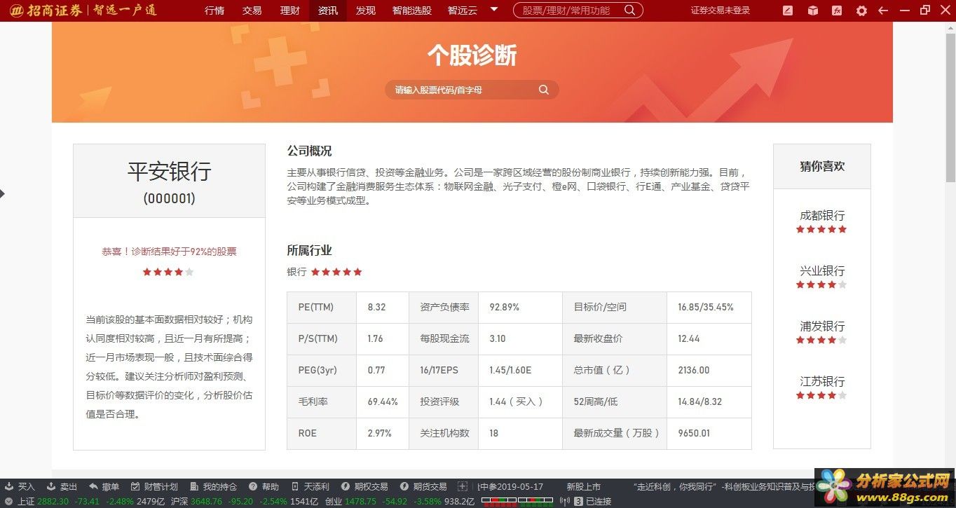Click the 资产负债率 value 92.89%
The height and width of the screenshot is (508, 956).
504,307
